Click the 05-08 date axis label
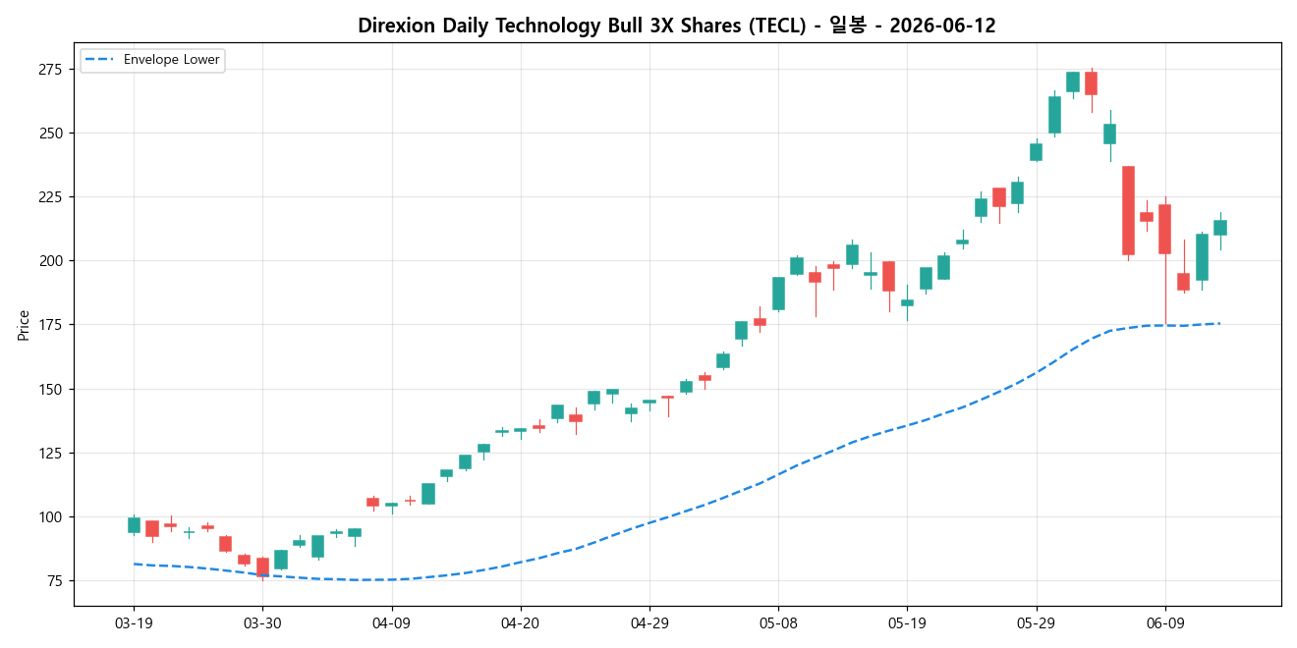 point(778,622)
